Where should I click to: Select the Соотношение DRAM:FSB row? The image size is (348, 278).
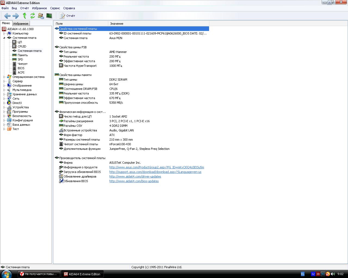coord(132,89)
